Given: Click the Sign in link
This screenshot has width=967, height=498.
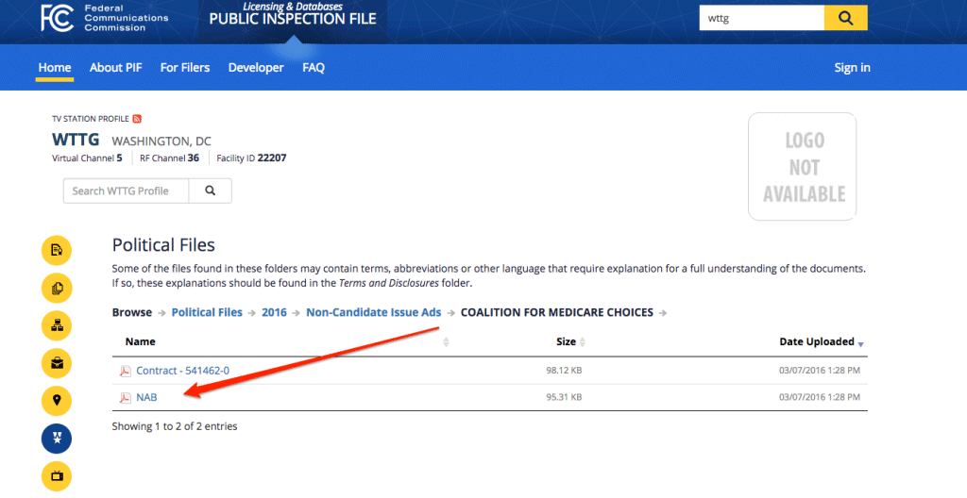Looking at the screenshot, I should pos(852,68).
